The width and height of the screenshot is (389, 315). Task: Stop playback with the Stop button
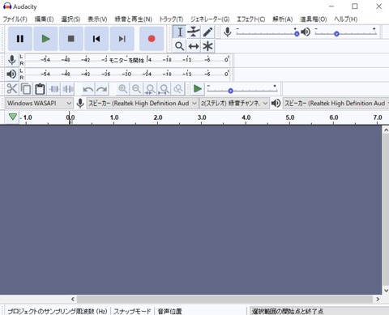pos(71,39)
